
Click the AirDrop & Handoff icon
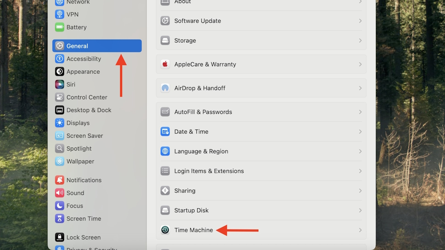(165, 88)
